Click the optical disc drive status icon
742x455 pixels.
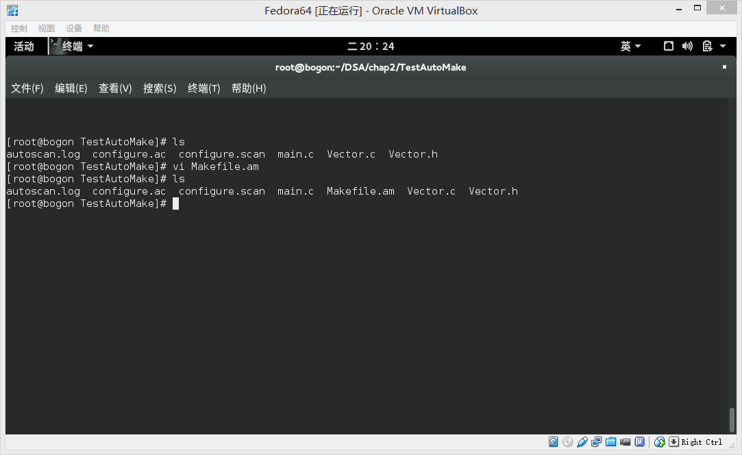click(x=568, y=442)
